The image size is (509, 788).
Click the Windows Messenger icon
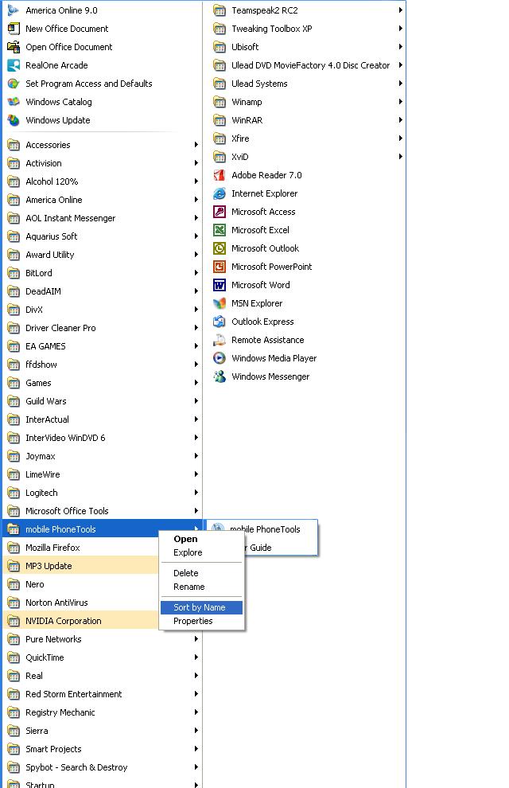pos(220,376)
